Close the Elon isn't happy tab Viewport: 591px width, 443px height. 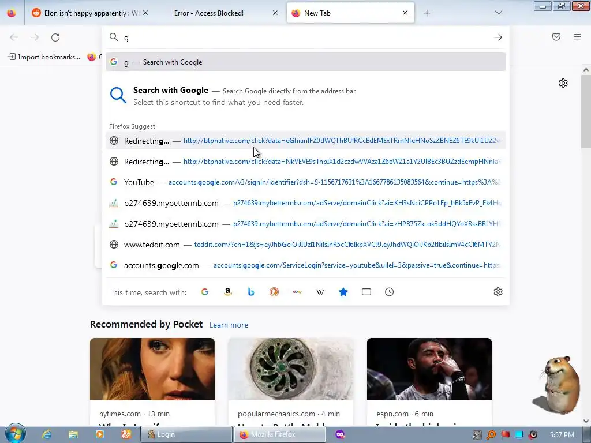[x=145, y=13]
